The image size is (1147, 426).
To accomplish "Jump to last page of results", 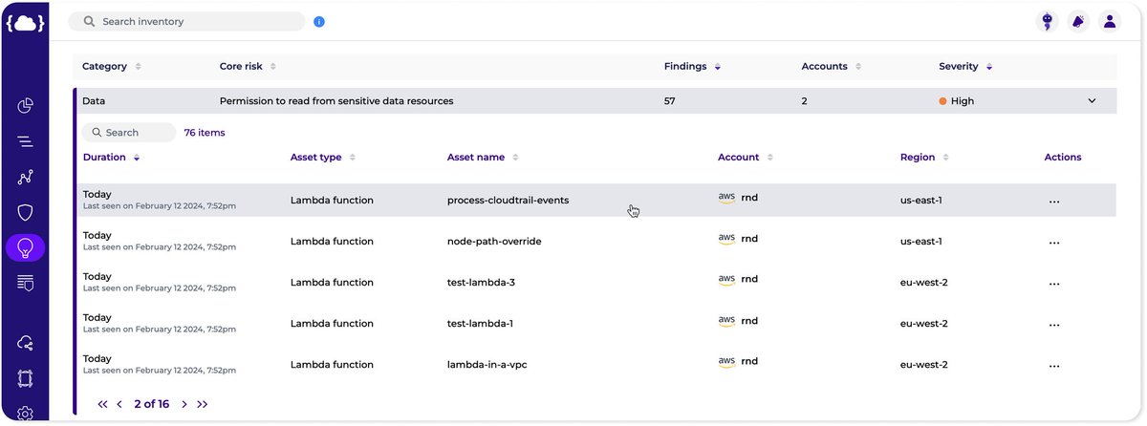I will coord(203,404).
